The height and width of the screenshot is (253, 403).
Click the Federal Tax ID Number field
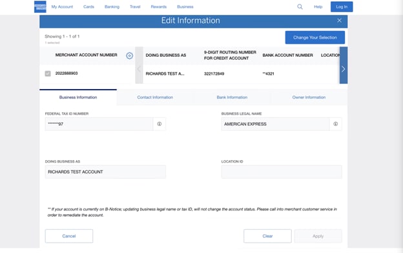[x=99, y=124]
